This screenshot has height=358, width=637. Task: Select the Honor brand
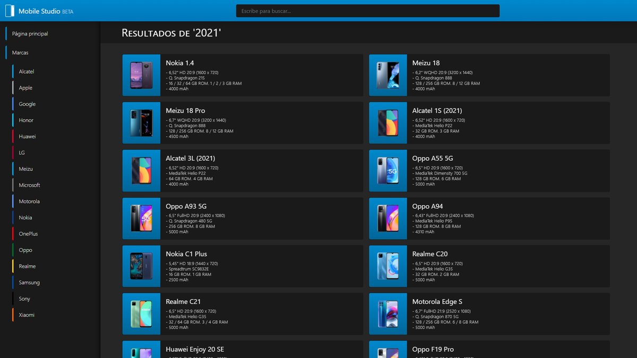pos(26,120)
